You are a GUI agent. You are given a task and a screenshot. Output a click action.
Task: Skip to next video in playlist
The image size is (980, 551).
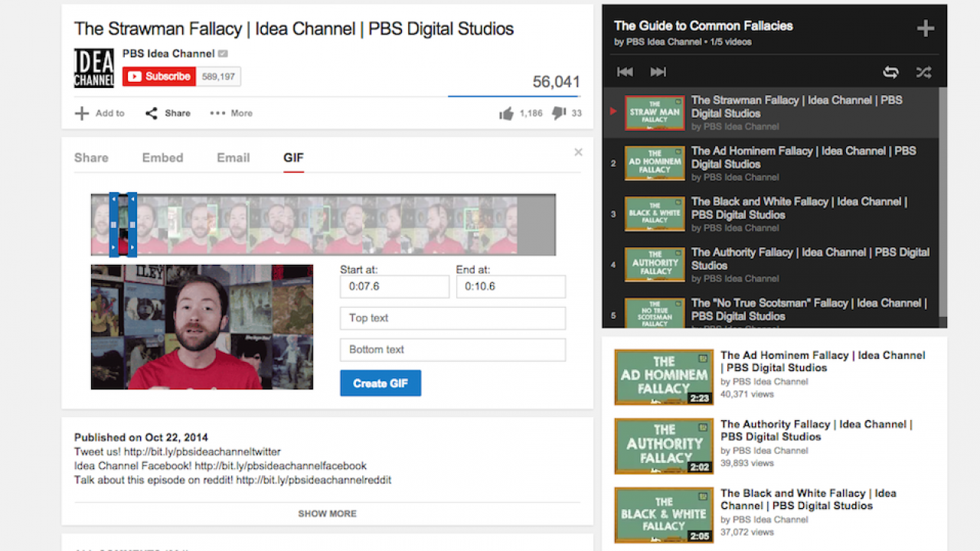658,72
